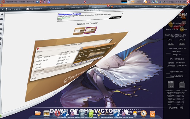The height and width of the screenshot is (119, 190).
Task: Switch to the RAGNARO... tab
Action: pos(15,9)
